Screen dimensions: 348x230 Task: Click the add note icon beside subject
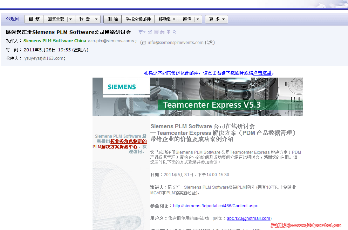[x=156, y=32]
